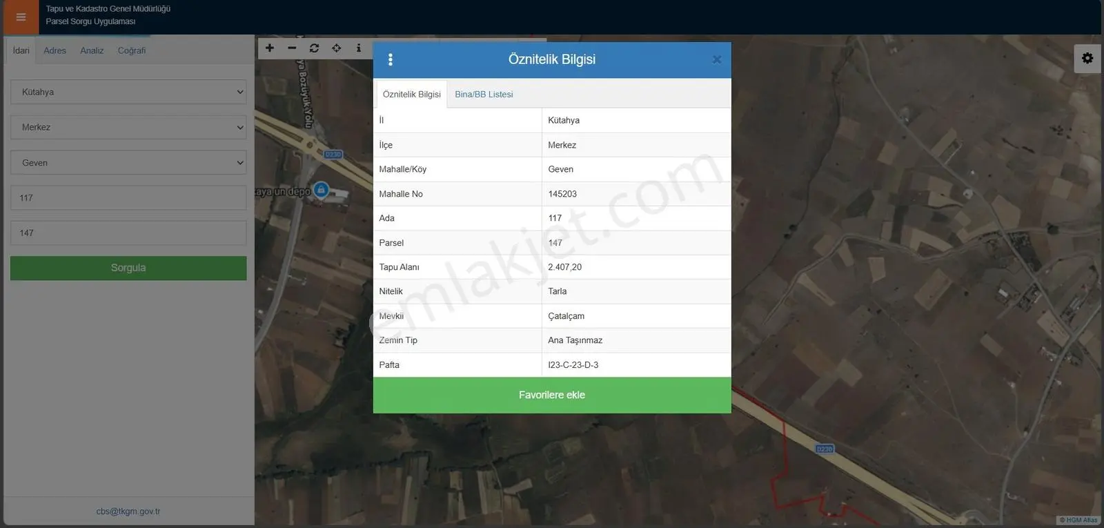Focus the Parsel input field showing 147
Viewport: 1104px width, 528px height.
(x=128, y=233)
